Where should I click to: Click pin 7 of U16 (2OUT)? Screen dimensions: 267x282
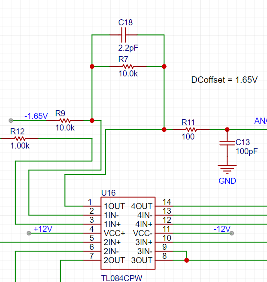[92, 260]
